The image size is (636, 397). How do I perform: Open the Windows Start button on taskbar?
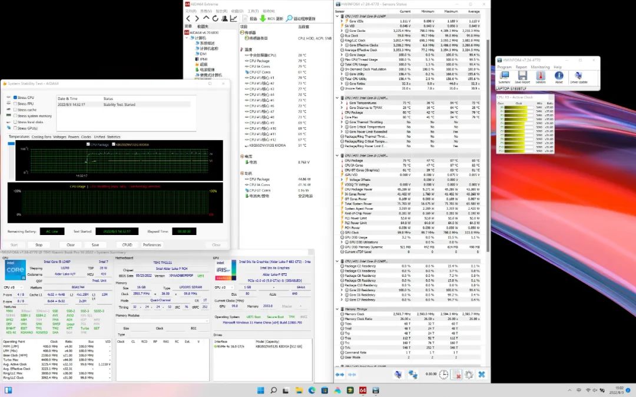click(x=260, y=391)
